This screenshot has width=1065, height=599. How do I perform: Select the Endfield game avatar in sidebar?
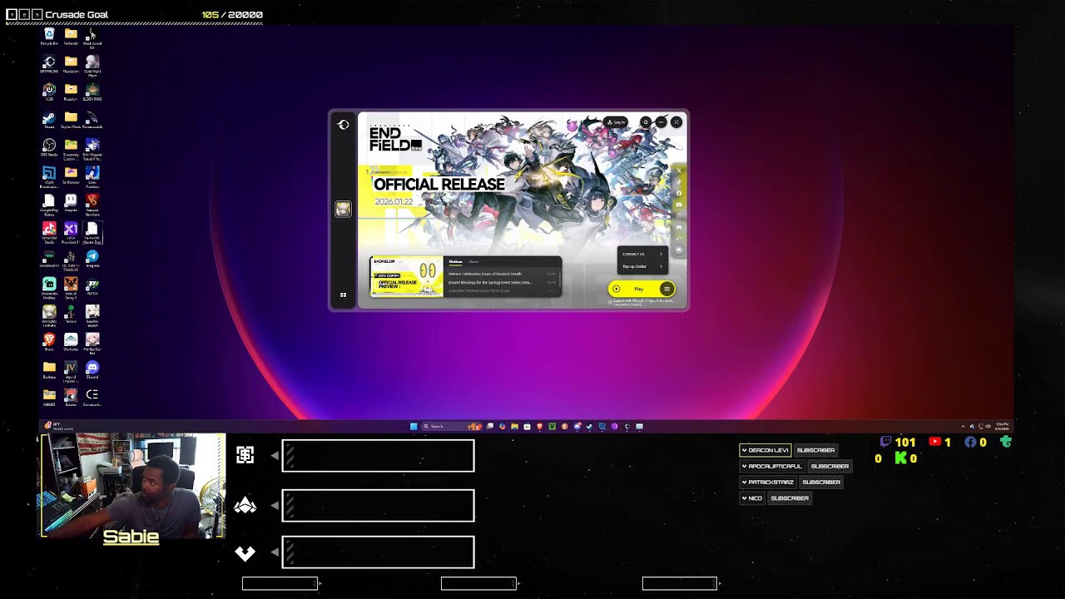pos(343,210)
